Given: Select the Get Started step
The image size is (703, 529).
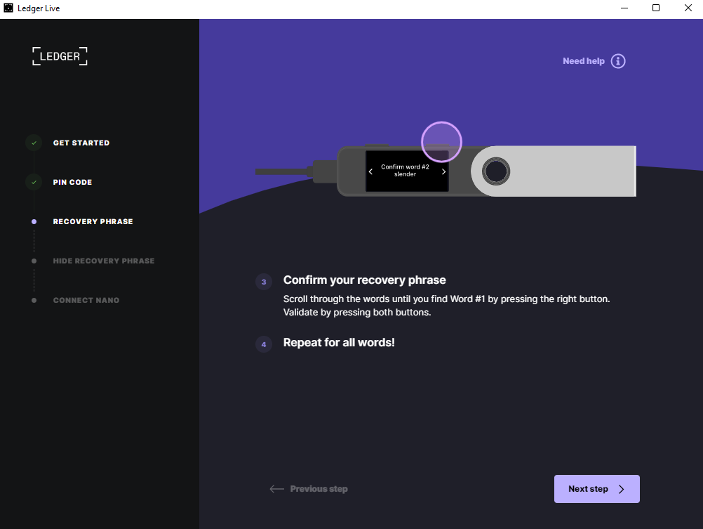Looking at the screenshot, I should (x=81, y=143).
